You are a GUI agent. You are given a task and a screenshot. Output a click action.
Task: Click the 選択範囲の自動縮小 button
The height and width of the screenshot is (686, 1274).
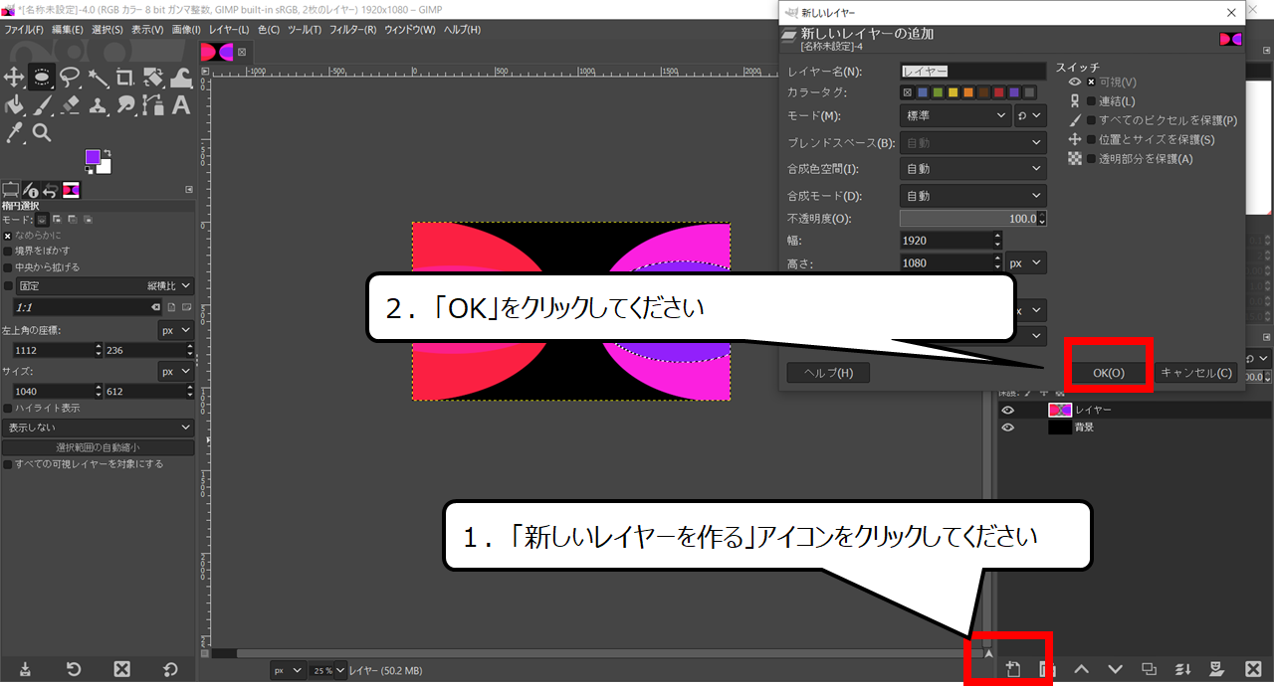[98, 447]
